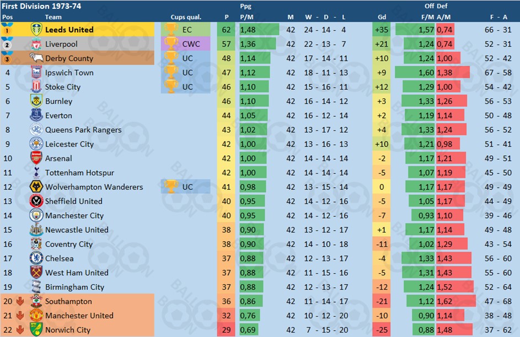
Task: Select the Cups qual. column header
Action: pos(186,17)
